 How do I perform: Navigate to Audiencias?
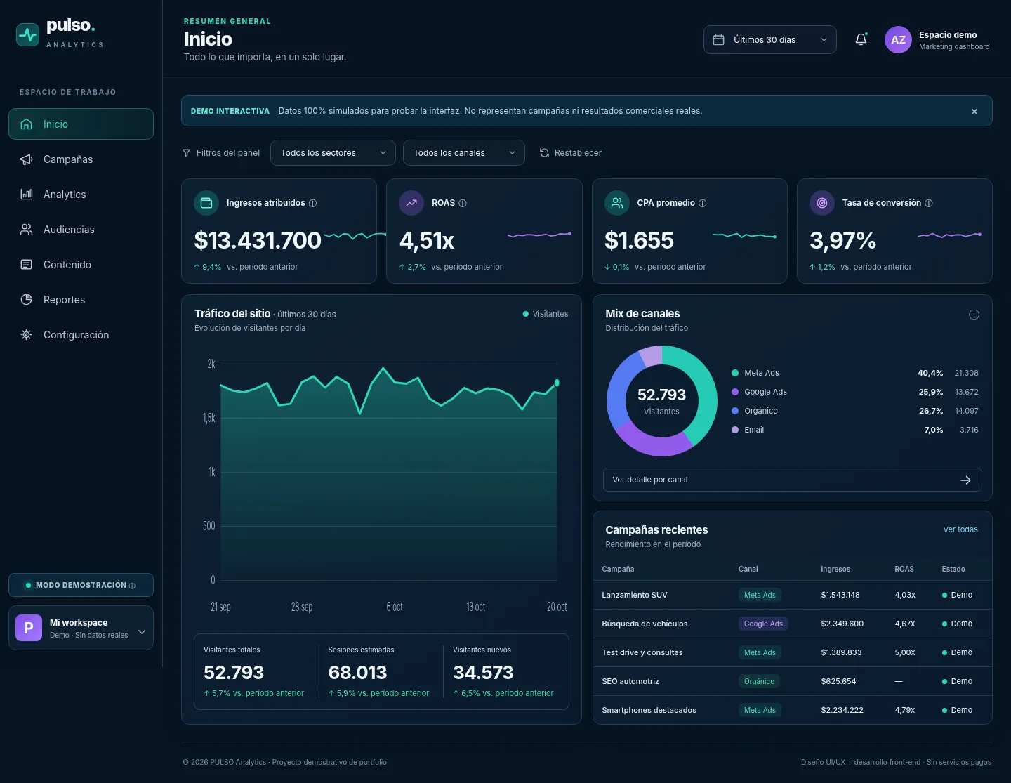(x=81, y=230)
